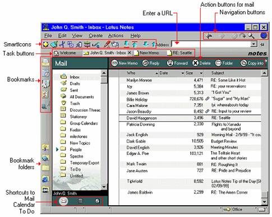Click the To Do shortcut checkbox icon
The image size is (272, 217).
[x=98, y=201]
